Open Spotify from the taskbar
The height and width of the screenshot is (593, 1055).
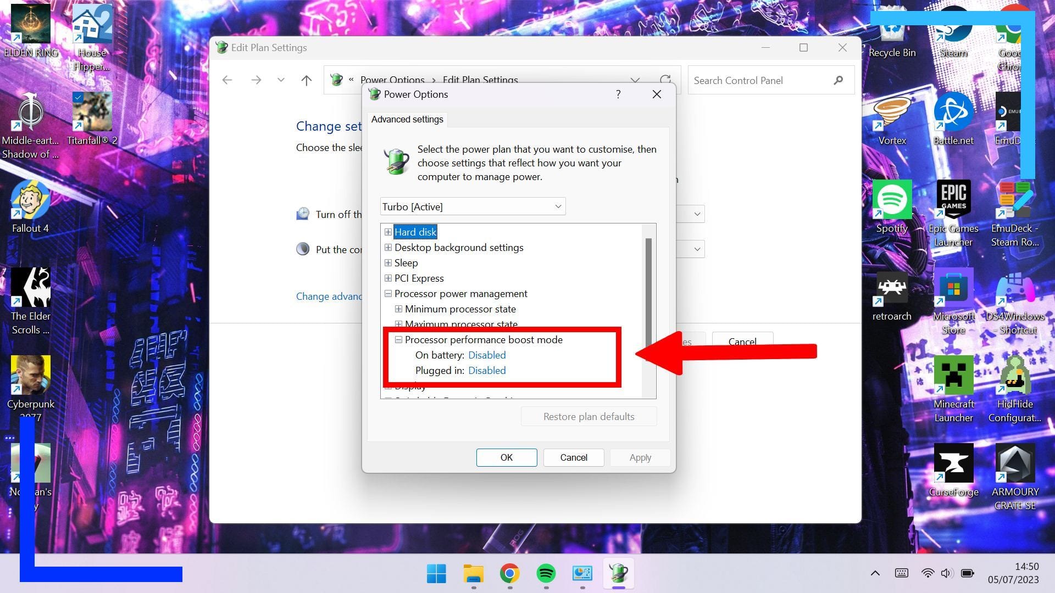coord(546,573)
